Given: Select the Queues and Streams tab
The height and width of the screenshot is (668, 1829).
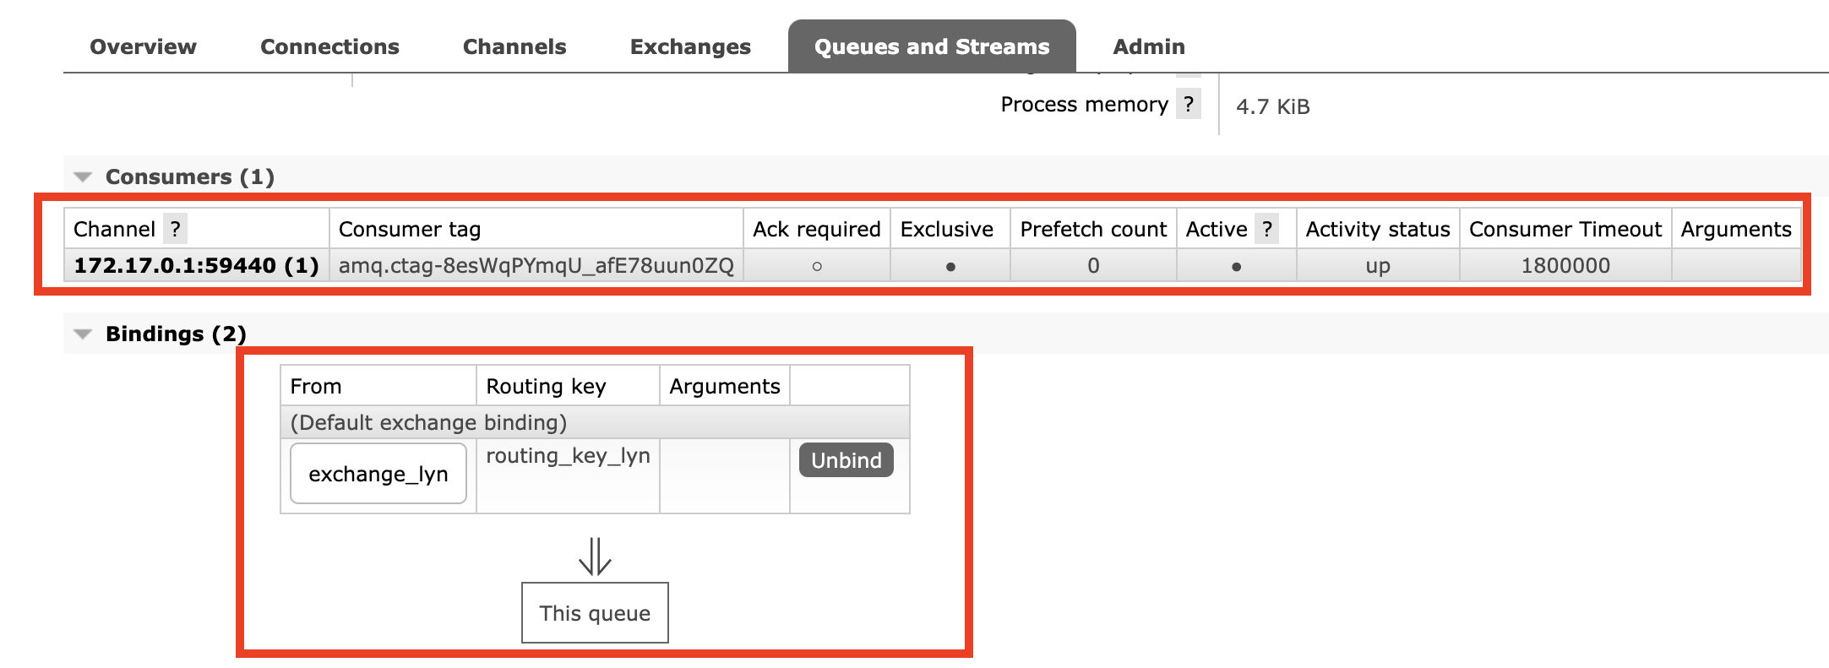Looking at the screenshot, I should click(x=932, y=46).
